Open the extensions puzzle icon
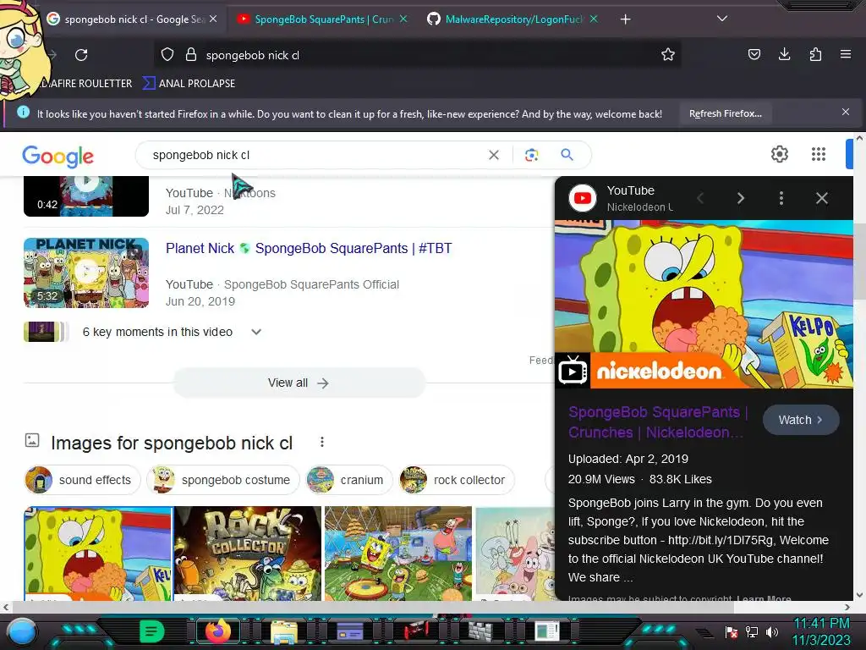Image resolution: width=866 pixels, height=650 pixels. pyautogui.click(x=815, y=54)
